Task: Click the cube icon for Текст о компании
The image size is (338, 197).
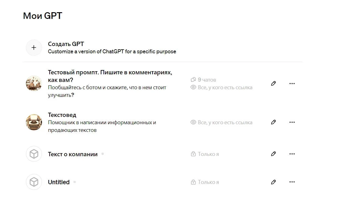Action: pyautogui.click(x=34, y=154)
